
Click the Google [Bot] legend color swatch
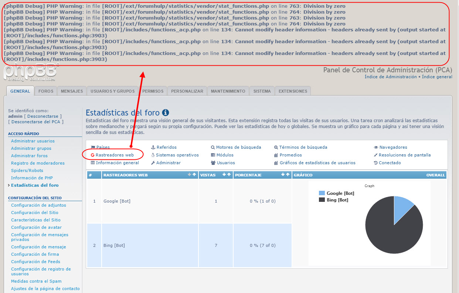point(322,193)
